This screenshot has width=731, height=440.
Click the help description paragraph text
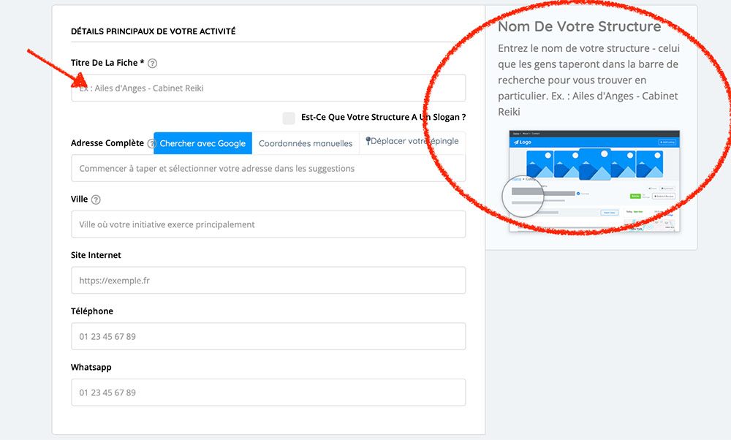point(588,80)
